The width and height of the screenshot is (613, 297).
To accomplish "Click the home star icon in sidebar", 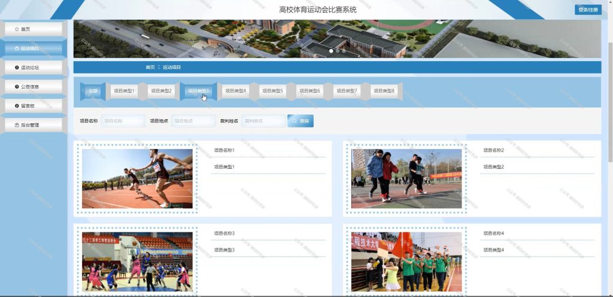I will (x=16, y=29).
